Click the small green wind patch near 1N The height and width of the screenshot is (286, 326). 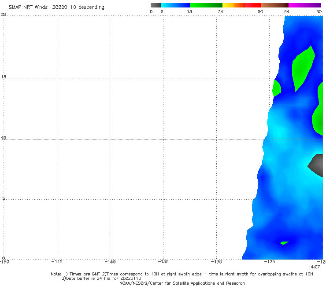(x=284, y=243)
